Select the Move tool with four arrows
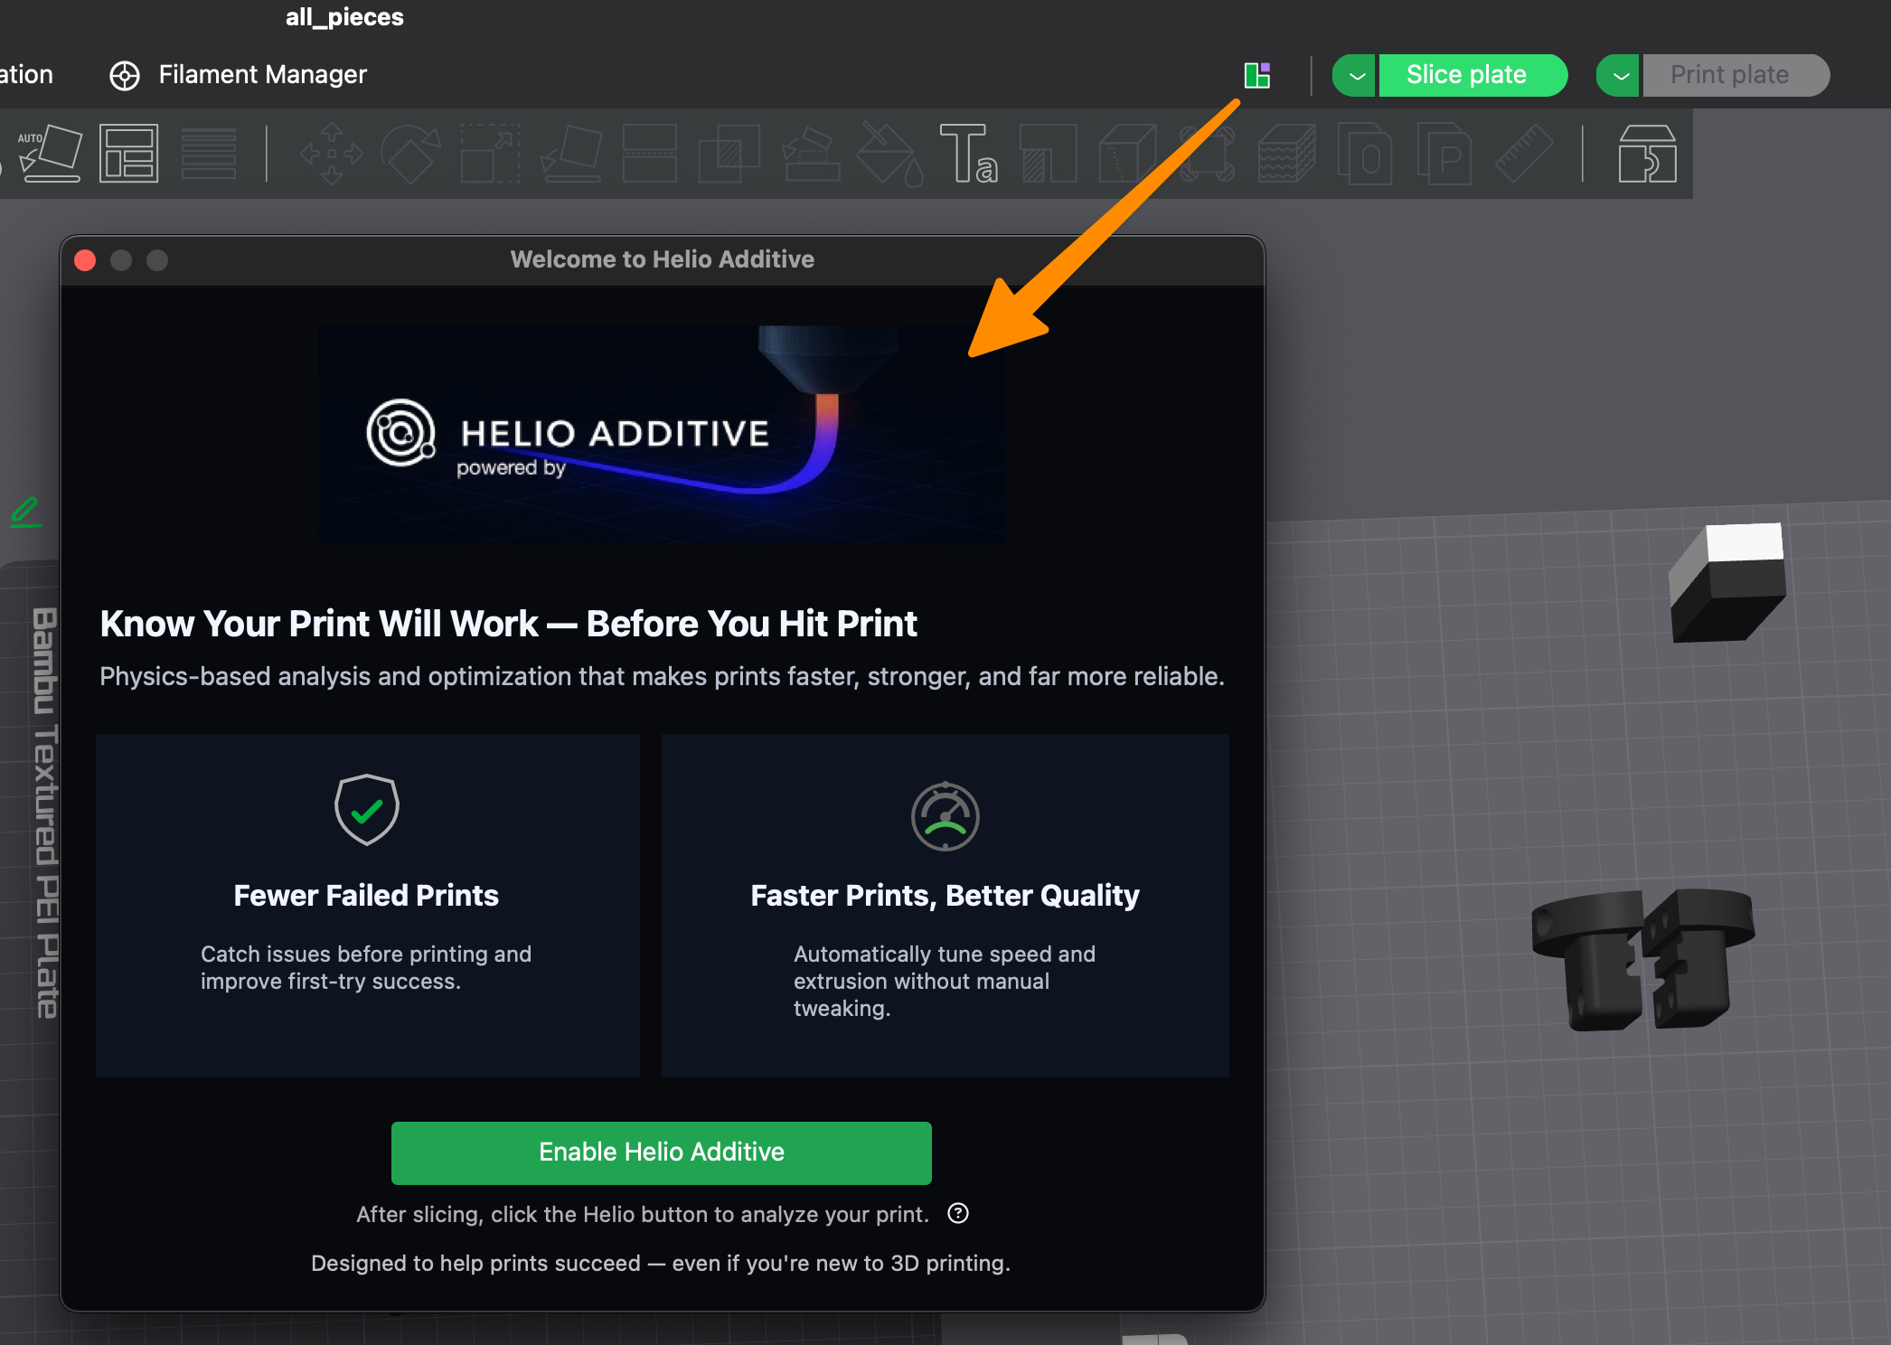The width and height of the screenshot is (1891, 1345). (332, 153)
